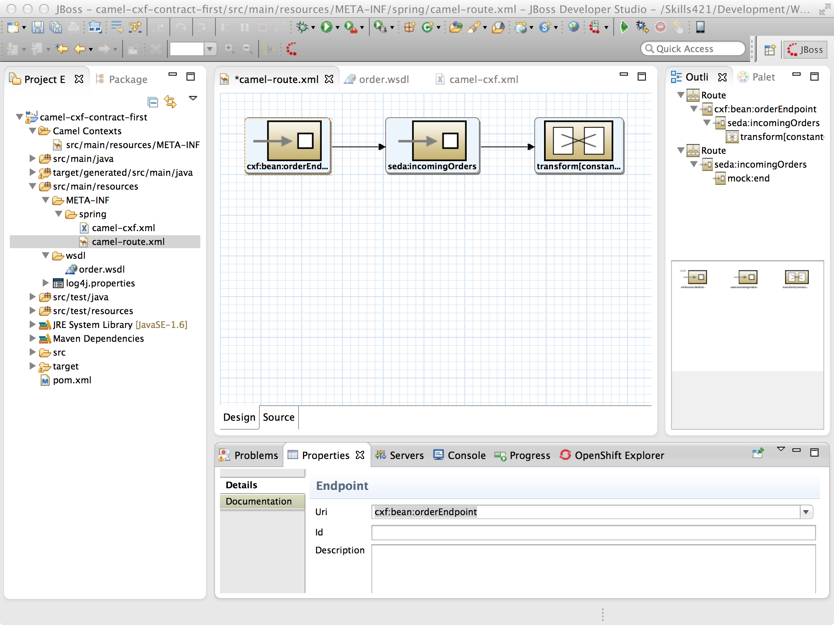Click the Debug bug icon

tap(302, 27)
